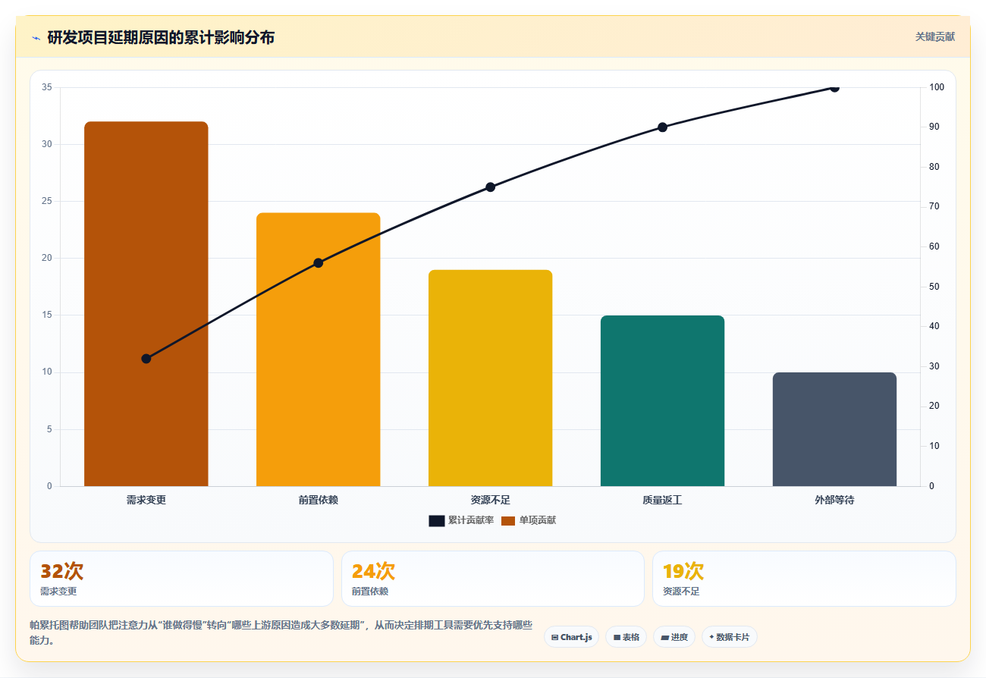Click the chart title 研发项目延期原因的累计影响分布
The image size is (986, 678).
pyautogui.click(x=161, y=37)
